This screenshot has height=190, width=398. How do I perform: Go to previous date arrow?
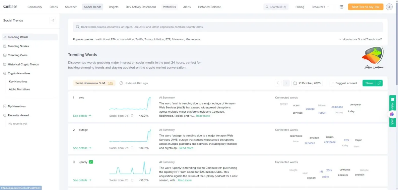278,83
